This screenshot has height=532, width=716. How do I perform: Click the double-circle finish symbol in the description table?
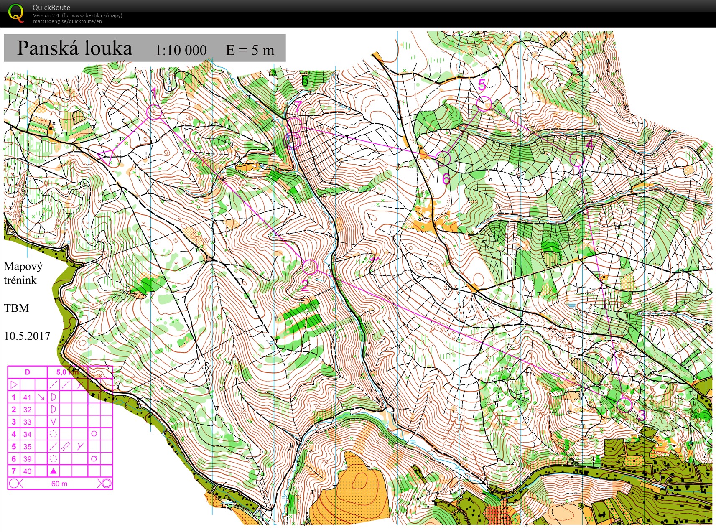pyautogui.click(x=107, y=484)
